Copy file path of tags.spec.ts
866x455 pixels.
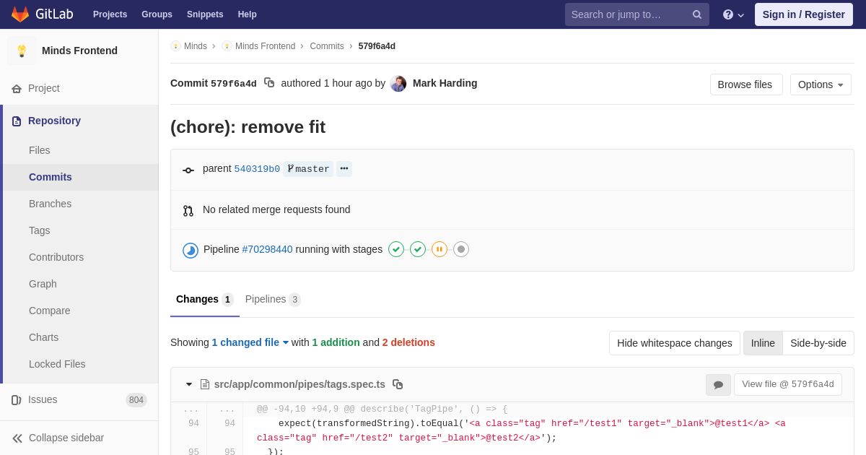click(398, 384)
